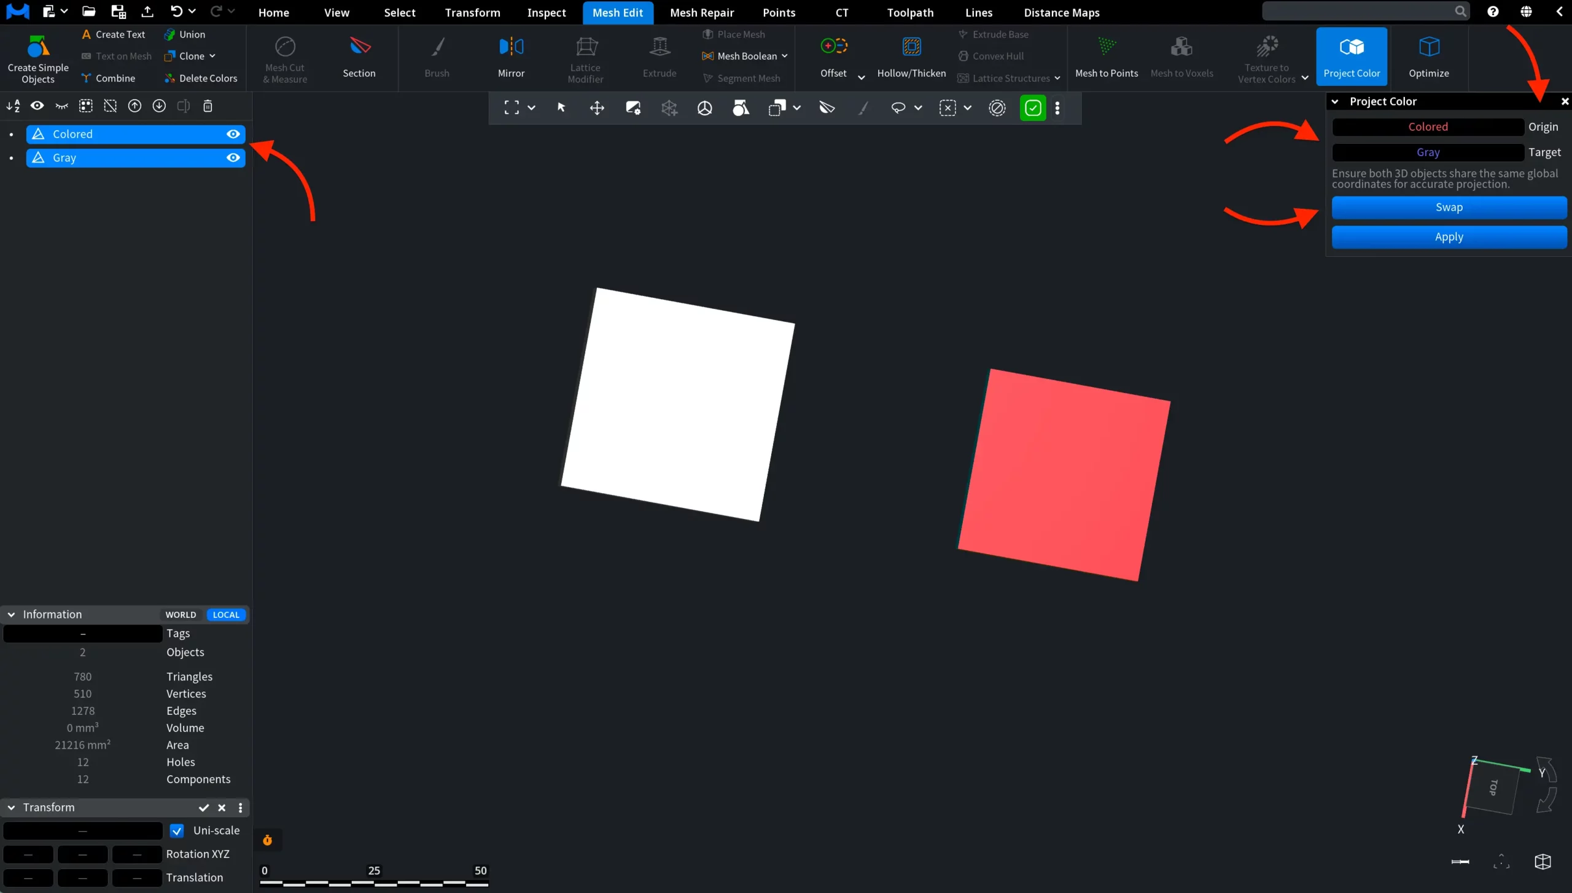
Task: Run the Union operation
Action: click(185, 34)
